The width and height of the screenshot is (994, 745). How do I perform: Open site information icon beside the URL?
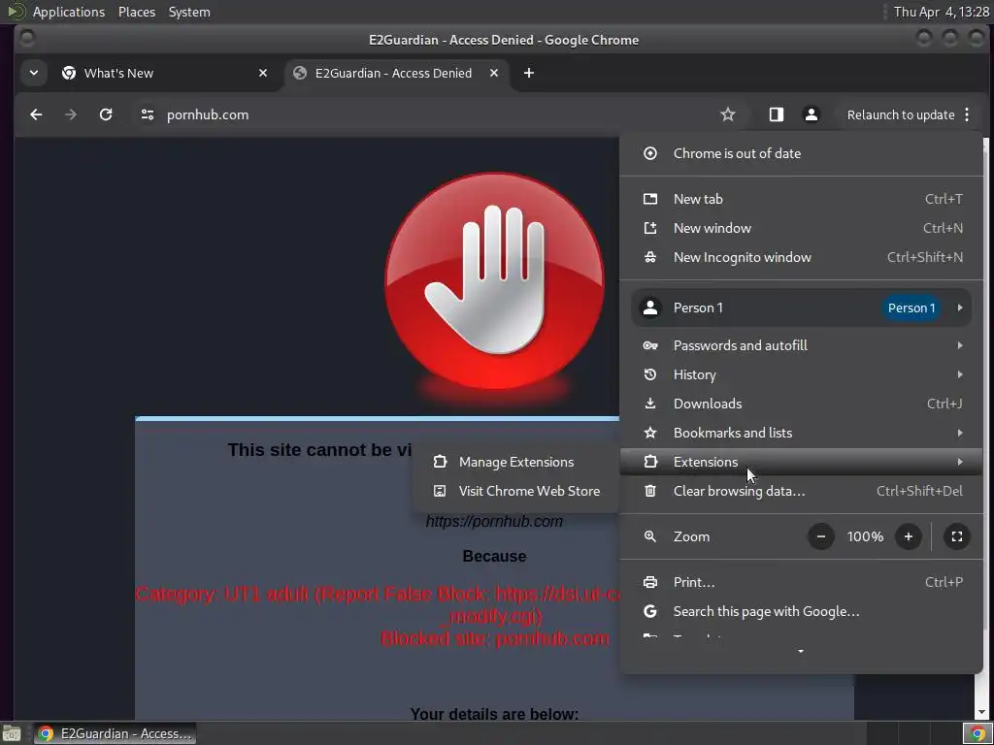coord(148,114)
